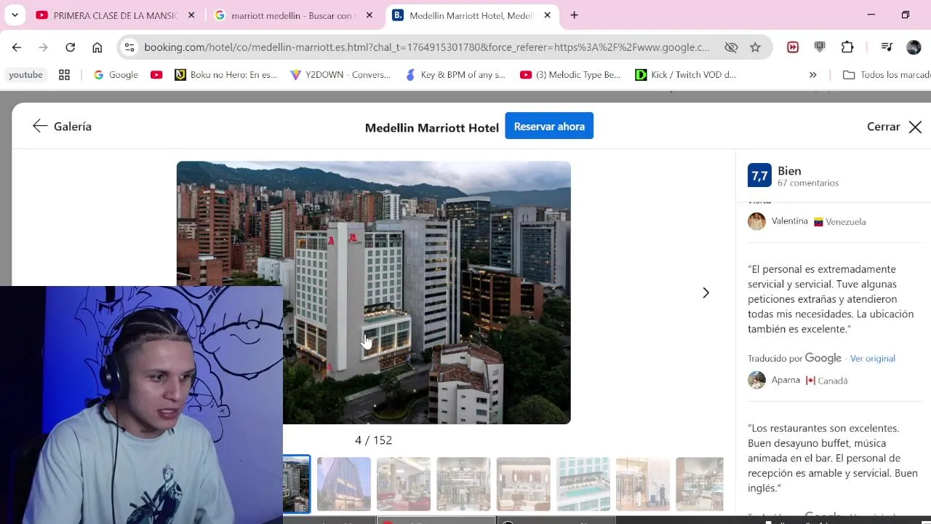Image resolution: width=931 pixels, height=524 pixels.
Task: Select the pool sixth thumbnail
Action: click(583, 484)
